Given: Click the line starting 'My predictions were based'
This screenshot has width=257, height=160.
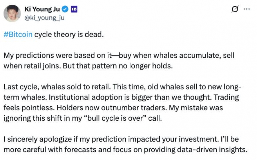Looking at the screenshot, I should [x=119, y=56].
